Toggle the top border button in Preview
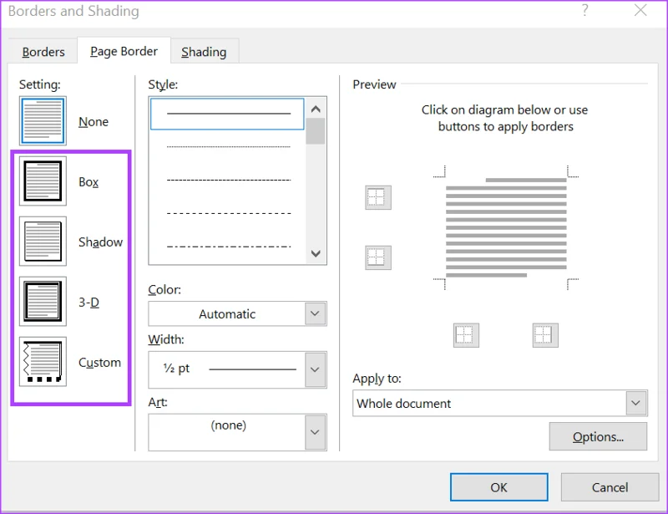Viewport: 668px width, 514px height. [378, 197]
